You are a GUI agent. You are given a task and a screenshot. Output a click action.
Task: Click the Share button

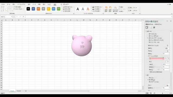[169, 4]
